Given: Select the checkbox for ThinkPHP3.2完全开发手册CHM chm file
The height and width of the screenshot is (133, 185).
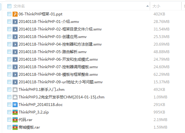Looking at the screenshot, I should 9,97.
